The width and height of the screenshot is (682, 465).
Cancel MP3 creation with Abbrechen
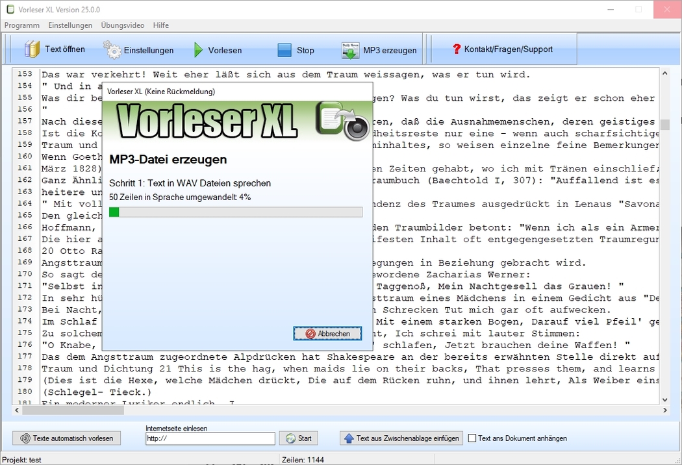327,333
